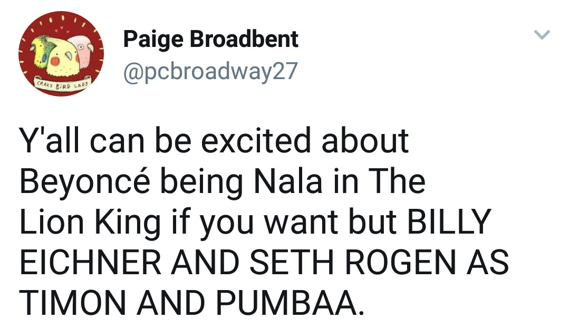Click the Paige Broadbent display name
Screen dimensions: 569x328
coord(210,39)
